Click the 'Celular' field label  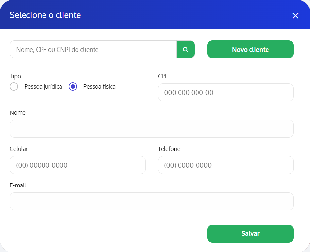click(19, 149)
